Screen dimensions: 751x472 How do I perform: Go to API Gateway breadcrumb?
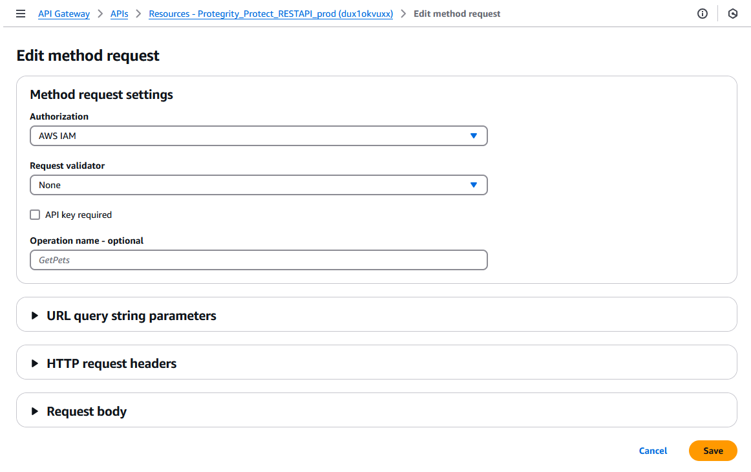[64, 14]
